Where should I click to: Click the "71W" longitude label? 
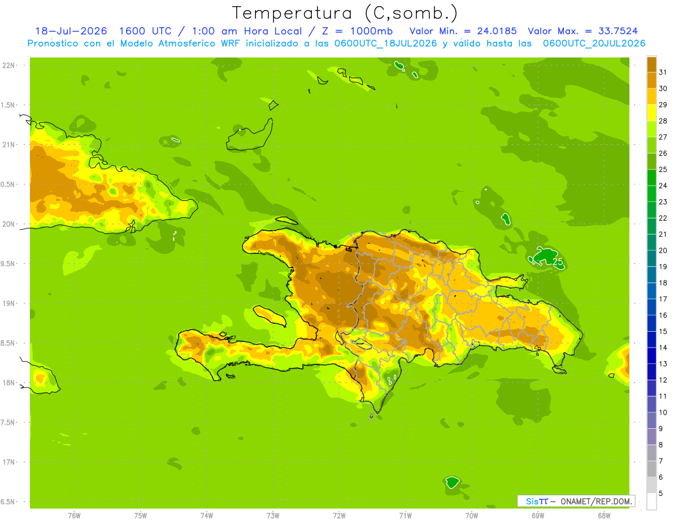(x=405, y=515)
